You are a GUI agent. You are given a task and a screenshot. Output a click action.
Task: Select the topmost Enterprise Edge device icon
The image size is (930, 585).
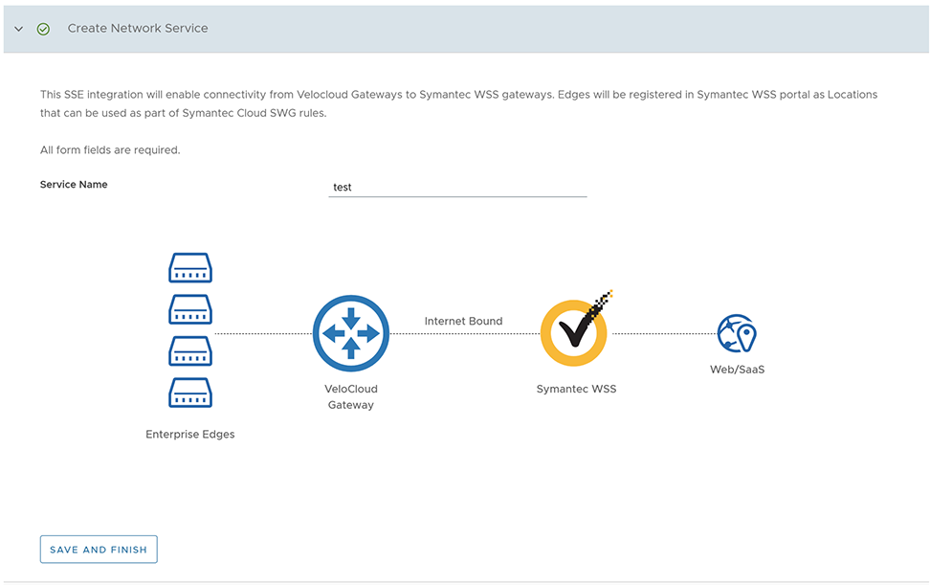[x=190, y=268]
